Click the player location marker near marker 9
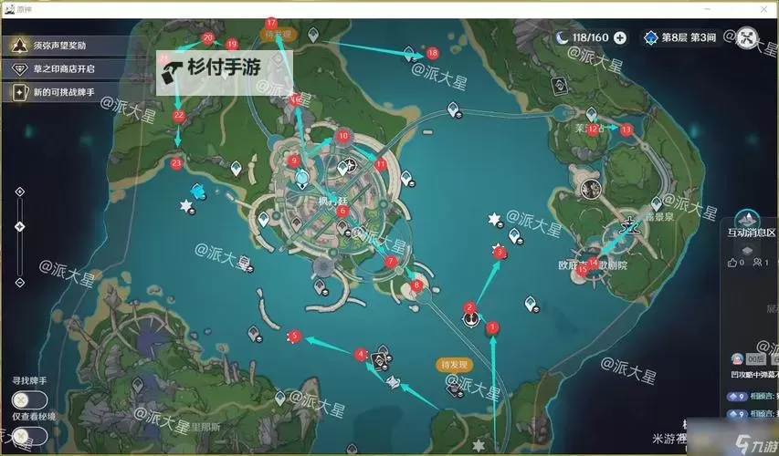The image size is (779, 456). [x=301, y=179]
